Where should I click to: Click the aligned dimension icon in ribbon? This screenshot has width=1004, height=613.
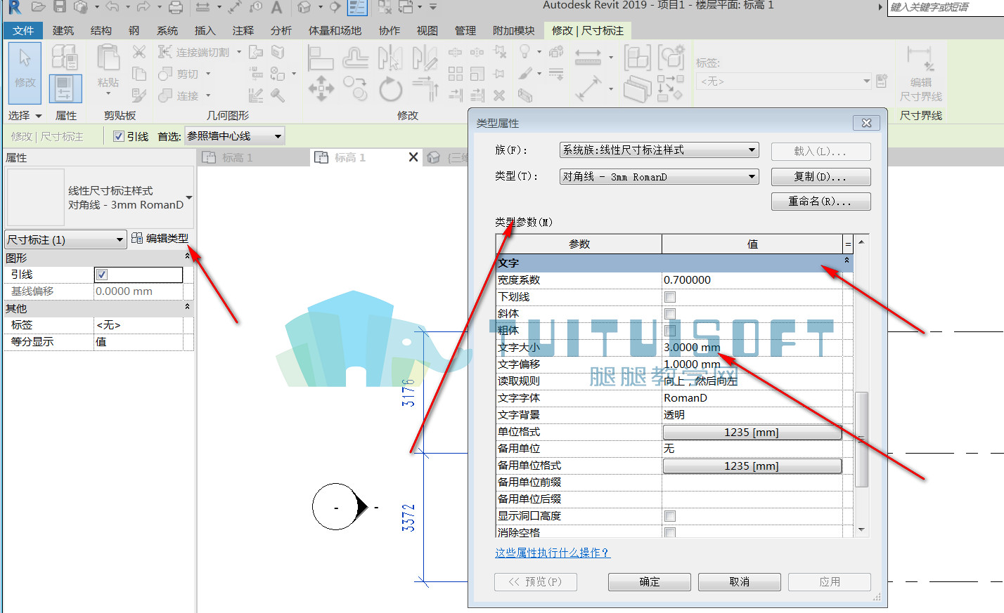[x=588, y=58]
